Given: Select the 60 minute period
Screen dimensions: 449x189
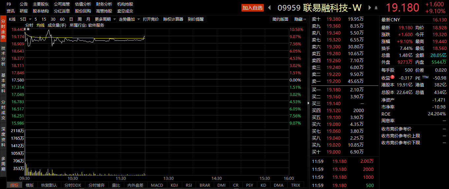Looking at the screenshot, I should (62, 19).
